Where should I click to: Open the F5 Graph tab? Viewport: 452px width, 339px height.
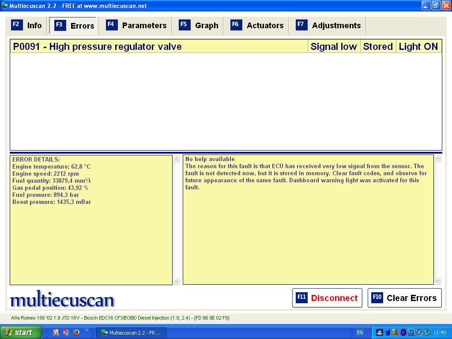(198, 25)
